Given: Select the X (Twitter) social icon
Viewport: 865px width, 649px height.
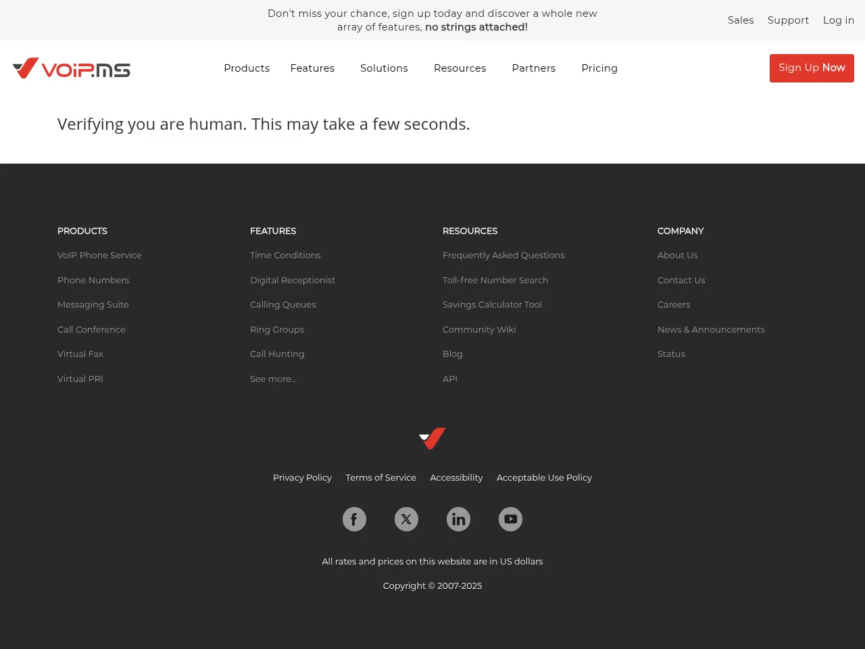Looking at the screenshot, I should [x=406, y=519].
